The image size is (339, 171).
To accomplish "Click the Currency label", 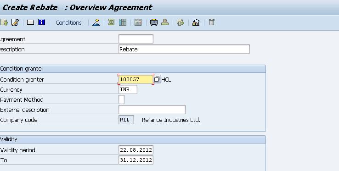I will pos(11,90).
